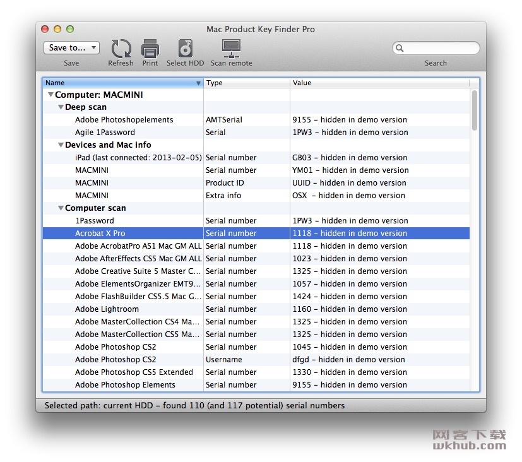This screenshot has width=522, height=462.
Task: Click the value 1057 - hidden in demo version
Action: tap(350, 284)
